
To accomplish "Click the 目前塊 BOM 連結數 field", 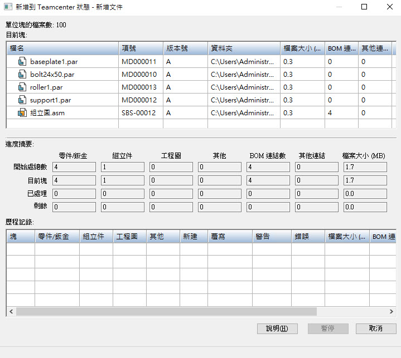I will tap(268, 180).
